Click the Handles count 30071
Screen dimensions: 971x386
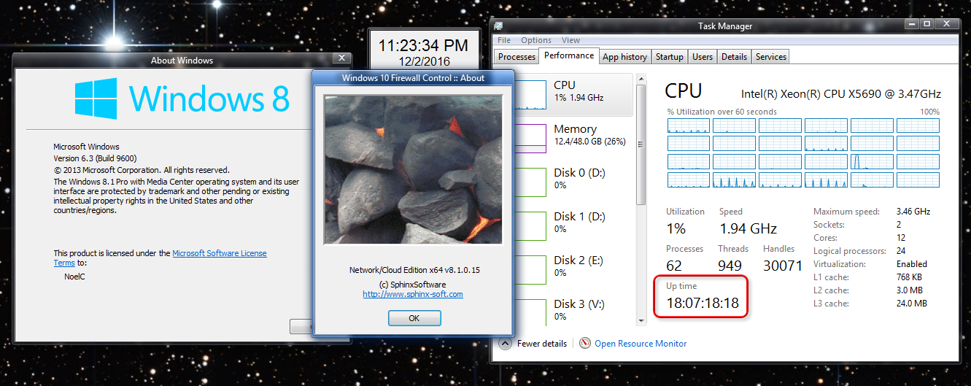point(783,266)
